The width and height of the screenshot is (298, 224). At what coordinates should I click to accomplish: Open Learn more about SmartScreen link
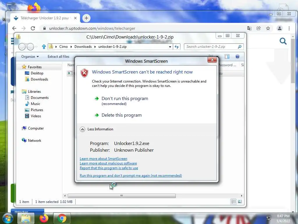click(x=103, y=159)
